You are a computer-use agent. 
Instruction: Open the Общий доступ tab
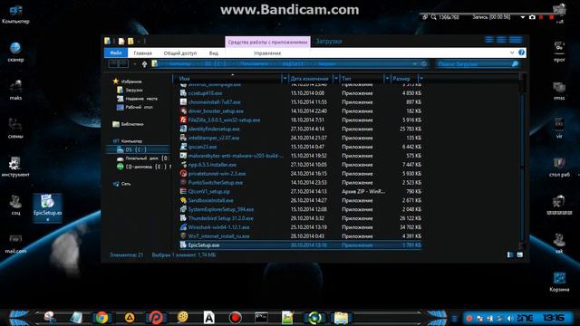180,53
